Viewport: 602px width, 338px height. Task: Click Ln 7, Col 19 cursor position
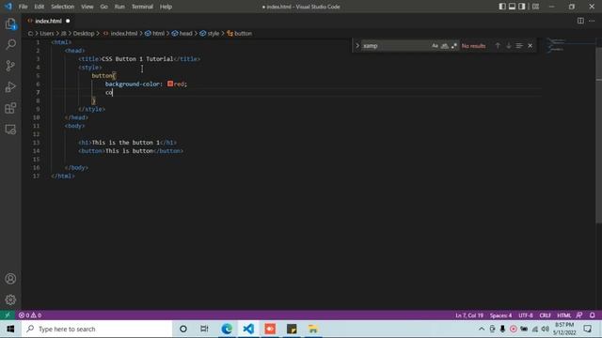pos(469,315)
